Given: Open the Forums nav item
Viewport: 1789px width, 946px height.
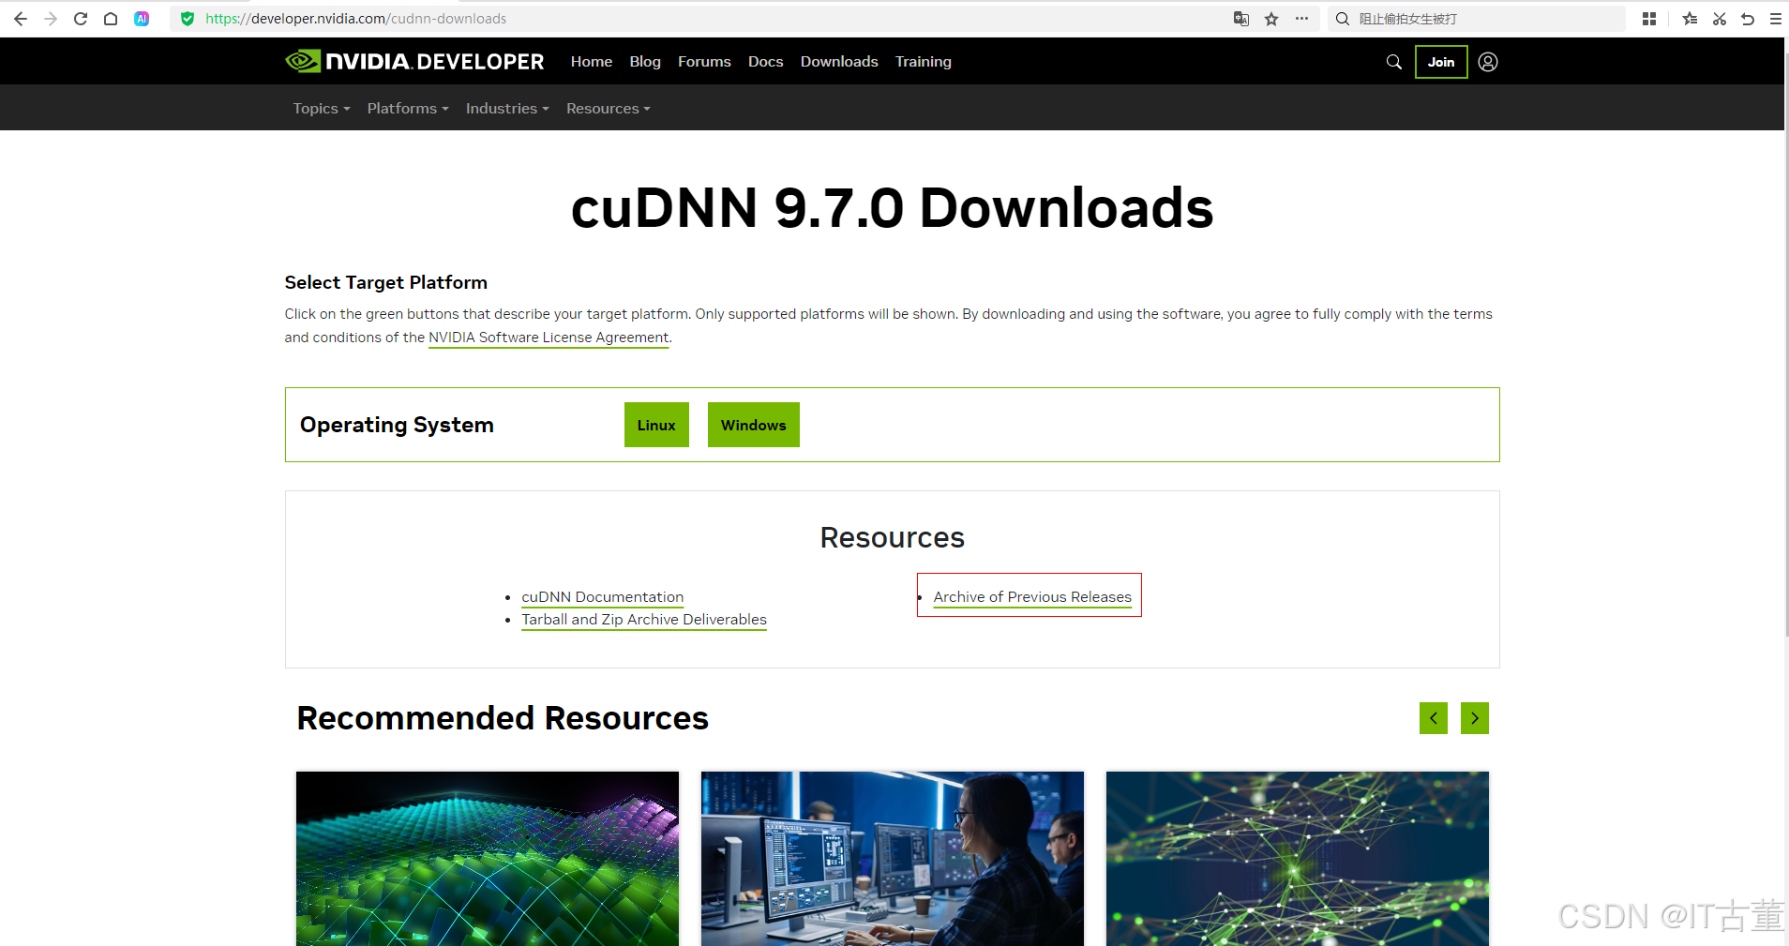Looking at the screenshot, I should [704, 62].
